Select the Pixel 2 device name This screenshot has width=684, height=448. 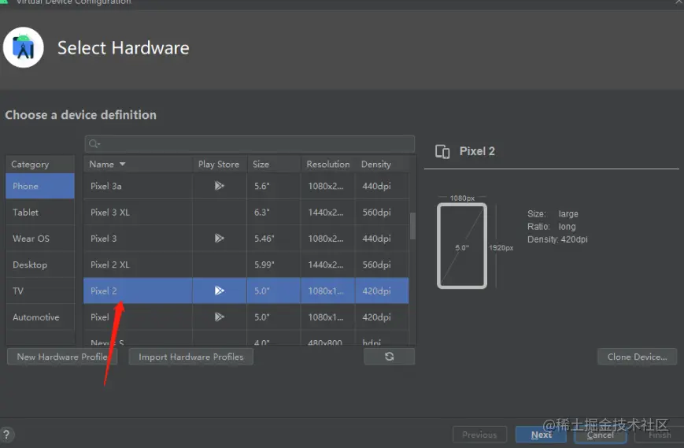[x=103, y=291]
